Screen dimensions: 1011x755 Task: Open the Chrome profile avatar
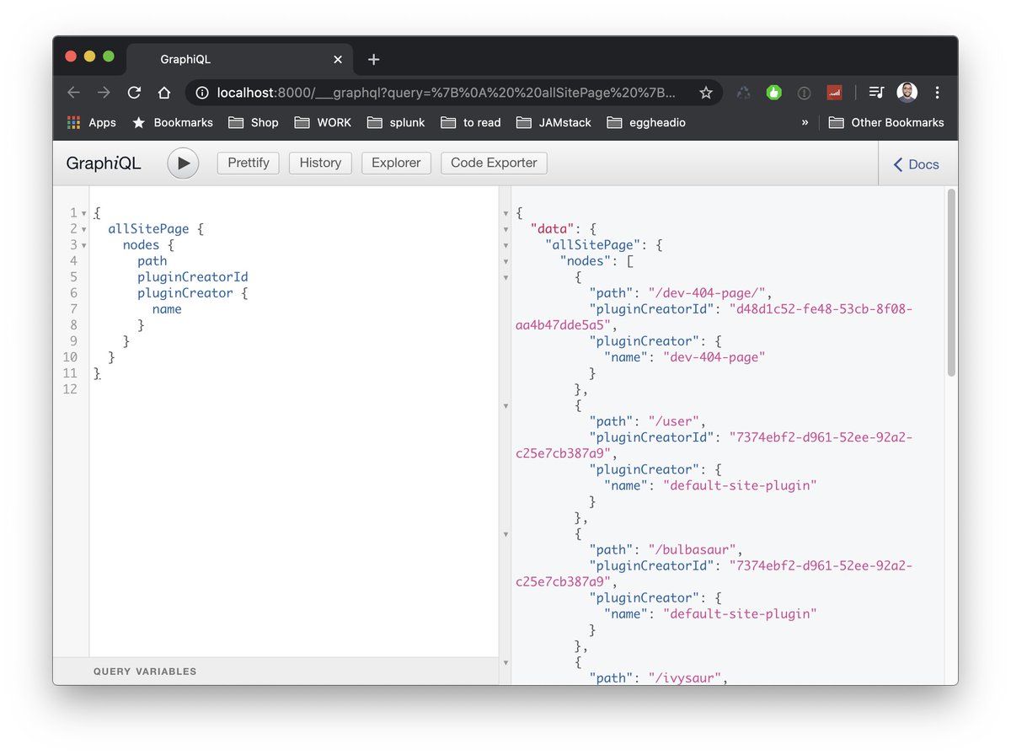907,93
